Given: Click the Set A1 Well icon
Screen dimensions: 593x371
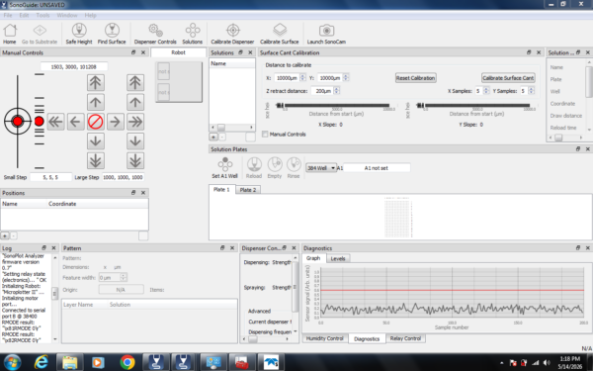Looking at the screenshot, I should (x=224, y=168).
